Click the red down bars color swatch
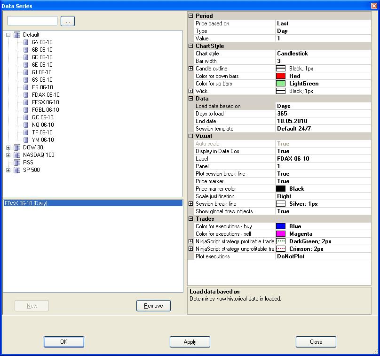This screenshot has height=356, width=380. (x=281, y=76)
